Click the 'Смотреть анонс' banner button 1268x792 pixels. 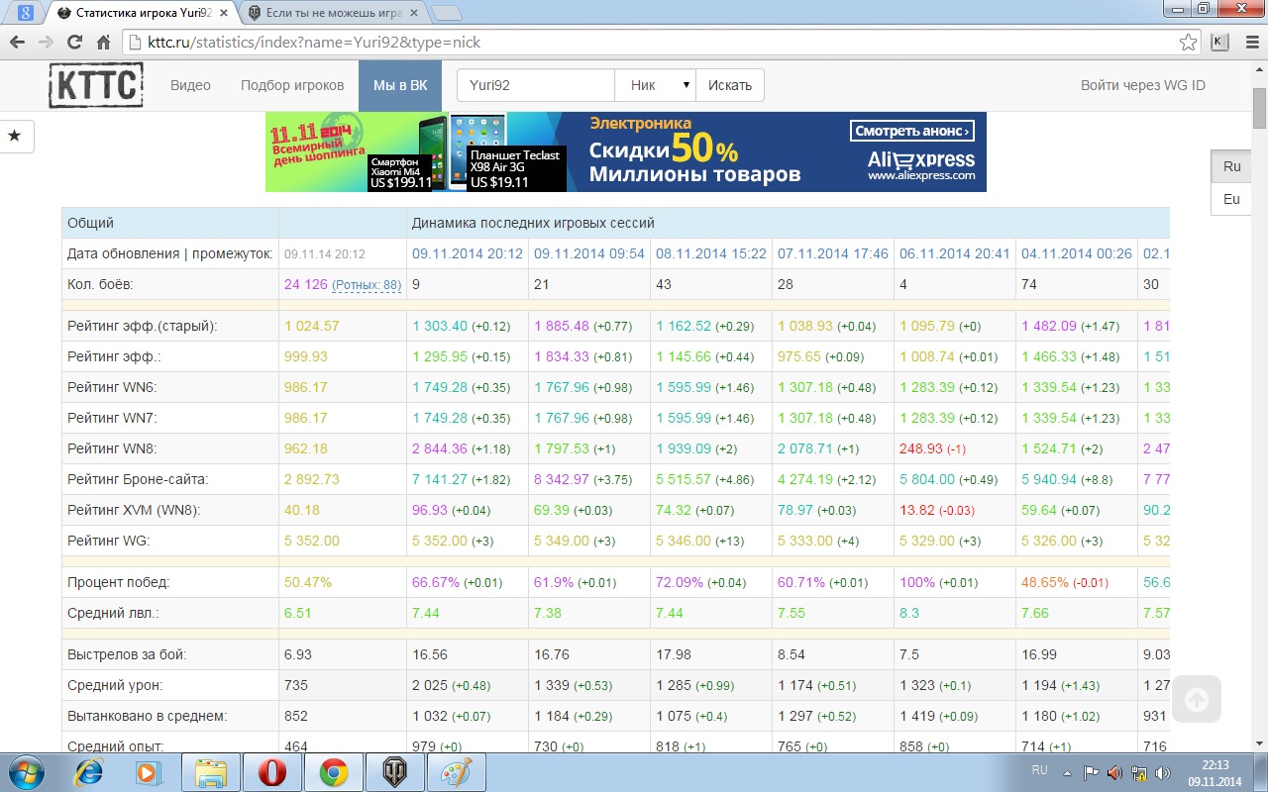click(x=911, y=131)
